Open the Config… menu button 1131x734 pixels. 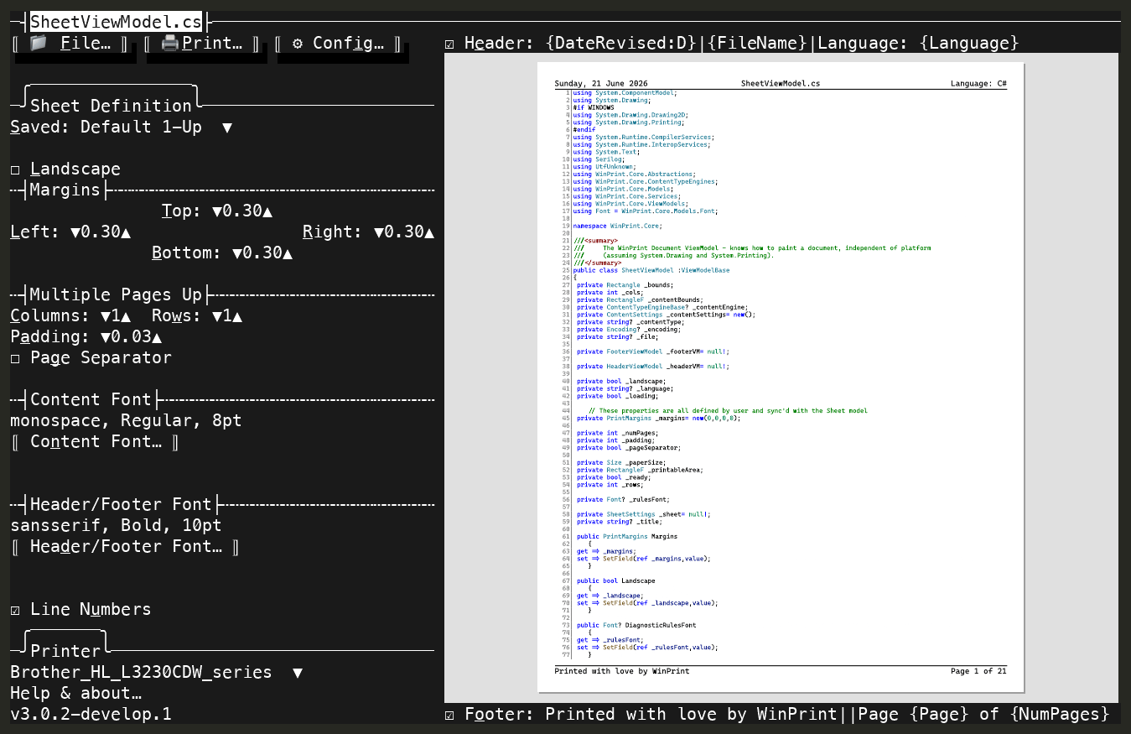[x=338, y=44]
